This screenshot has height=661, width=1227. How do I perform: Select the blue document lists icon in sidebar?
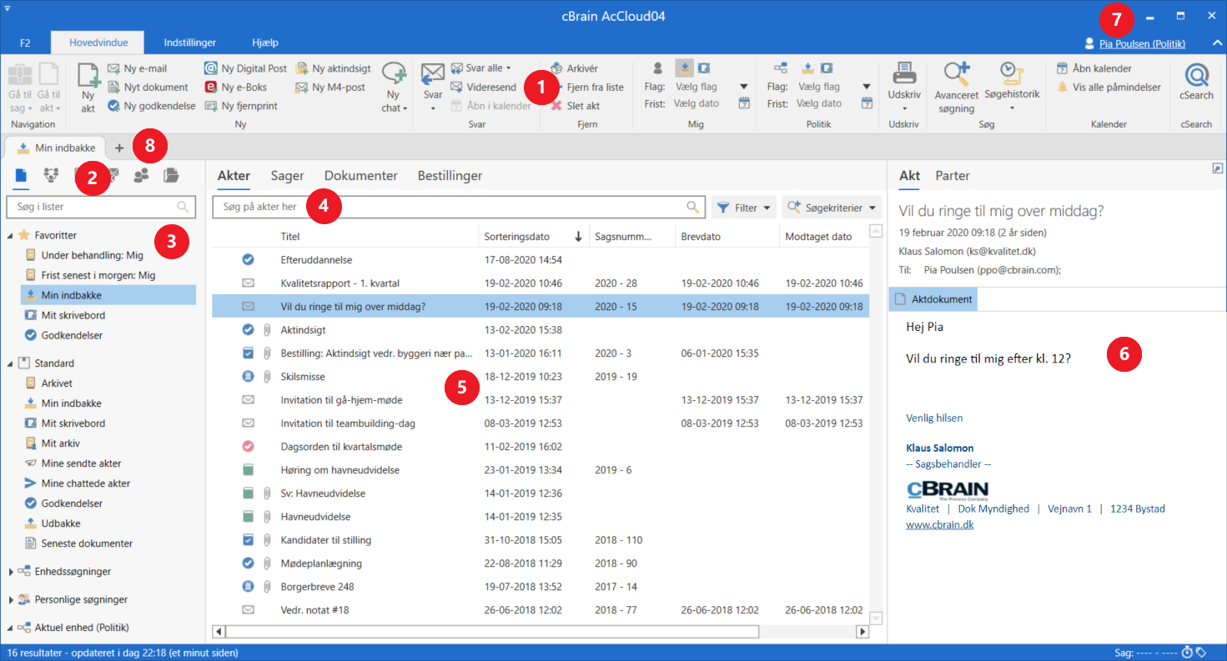click(x=22, y=175)
